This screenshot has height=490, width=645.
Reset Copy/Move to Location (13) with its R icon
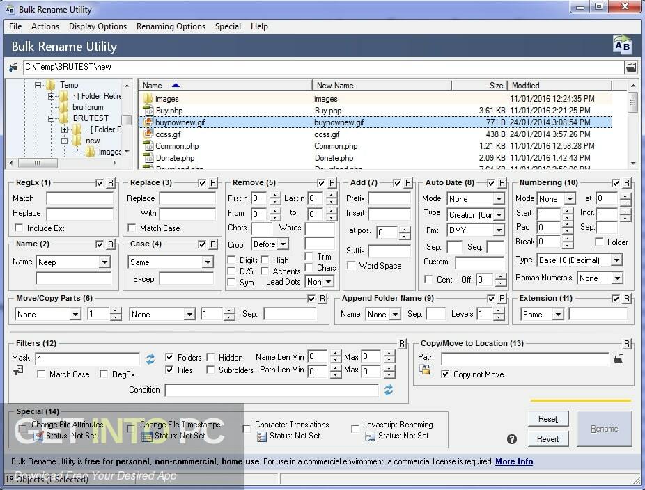coord(627,343)
